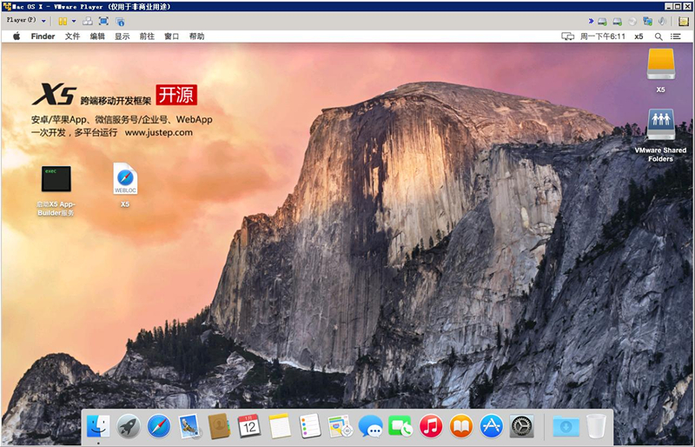Open Messages in the Dock

(371, 426)
